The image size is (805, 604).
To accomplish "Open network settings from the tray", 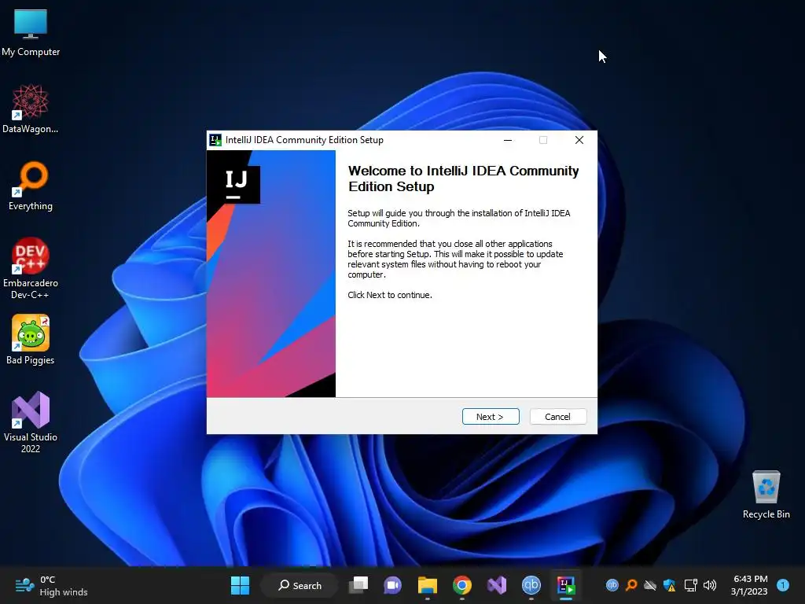I will [690, 585].
